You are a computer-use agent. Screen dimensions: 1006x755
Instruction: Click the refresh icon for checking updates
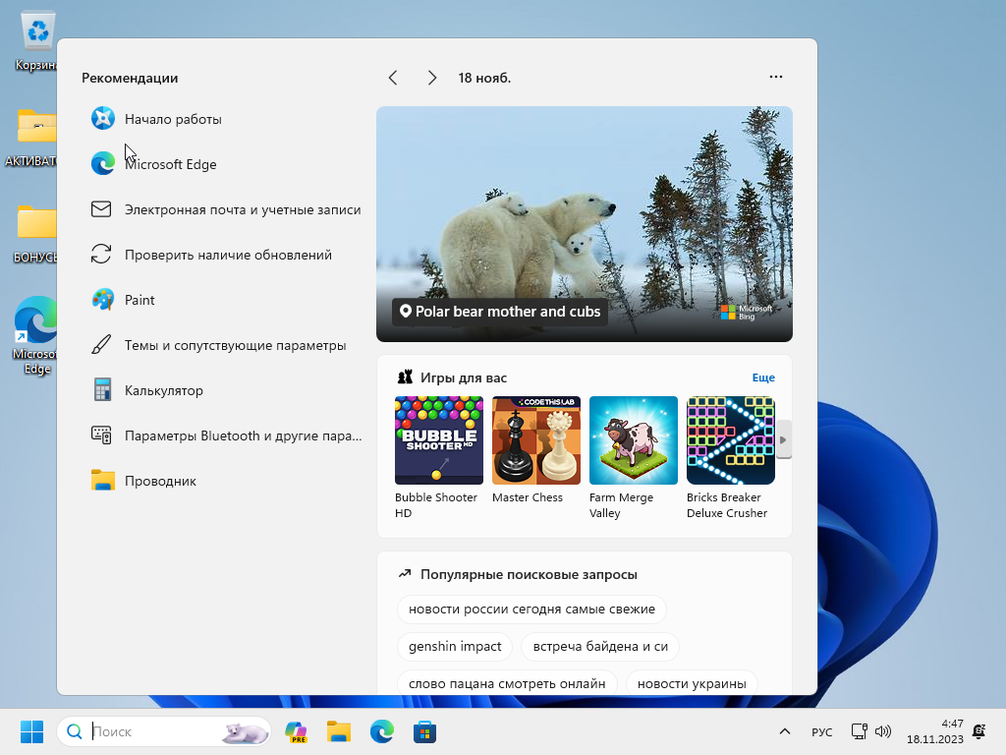tap(101, 255)
